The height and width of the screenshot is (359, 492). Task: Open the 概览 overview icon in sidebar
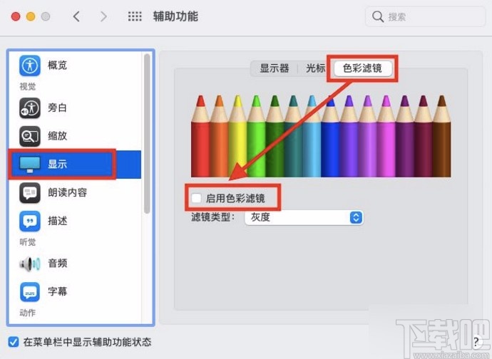click(x=30, y=66)
